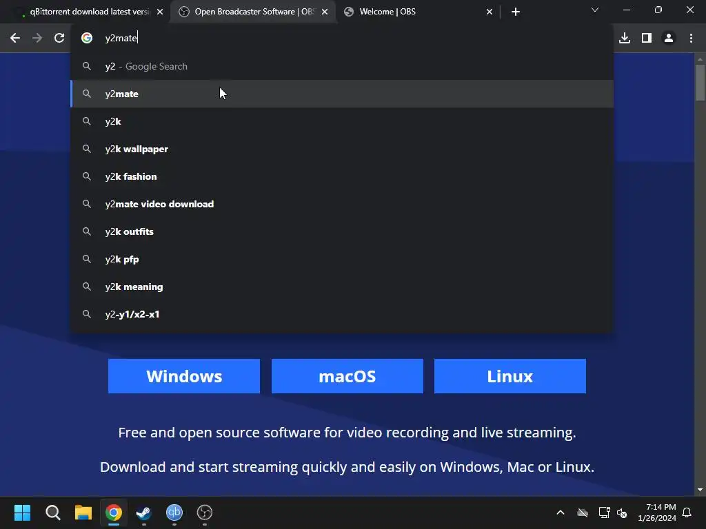Close the Open Broadcaster Software tab

325,12
